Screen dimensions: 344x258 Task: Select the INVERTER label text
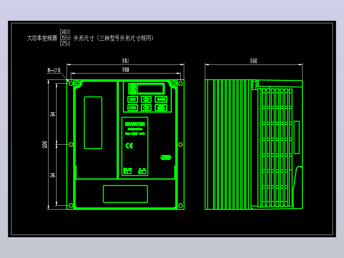(x=135, y=124)
